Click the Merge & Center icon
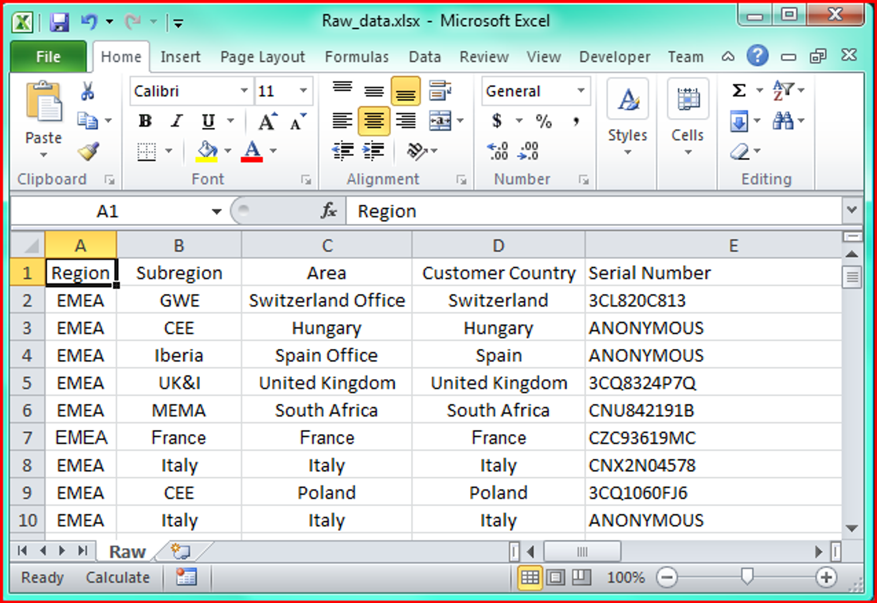 (x=440, y=121)
